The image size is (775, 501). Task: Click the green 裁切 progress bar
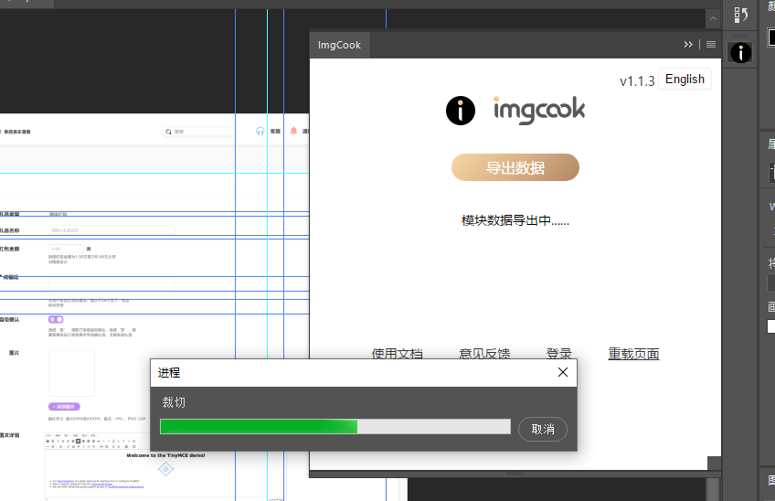335,426
